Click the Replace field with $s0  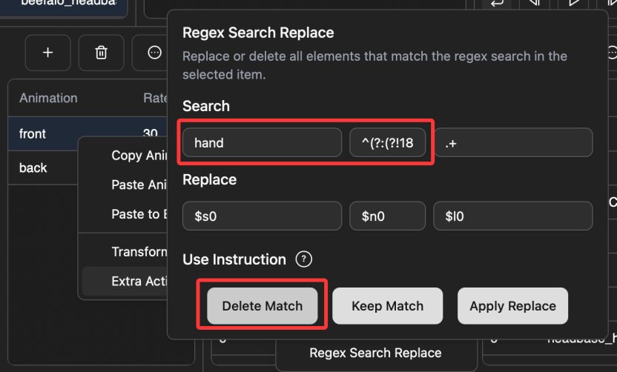tap(263, 216)
